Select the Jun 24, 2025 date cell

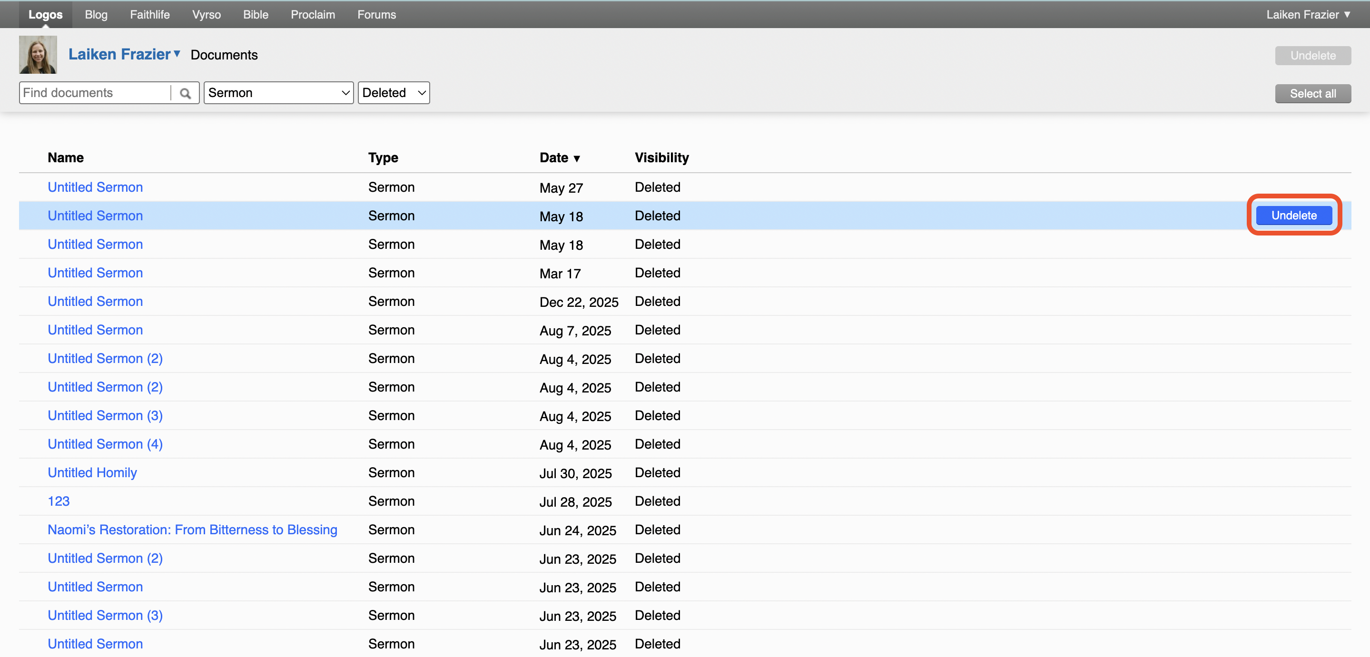pos(578,530)
